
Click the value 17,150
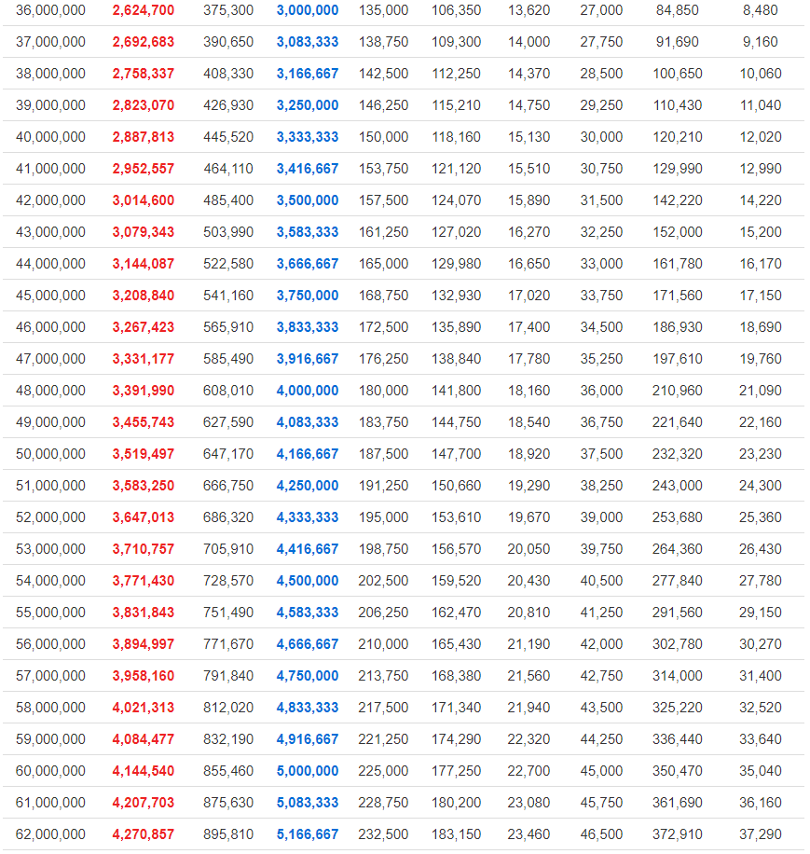[x=760, y=296]
